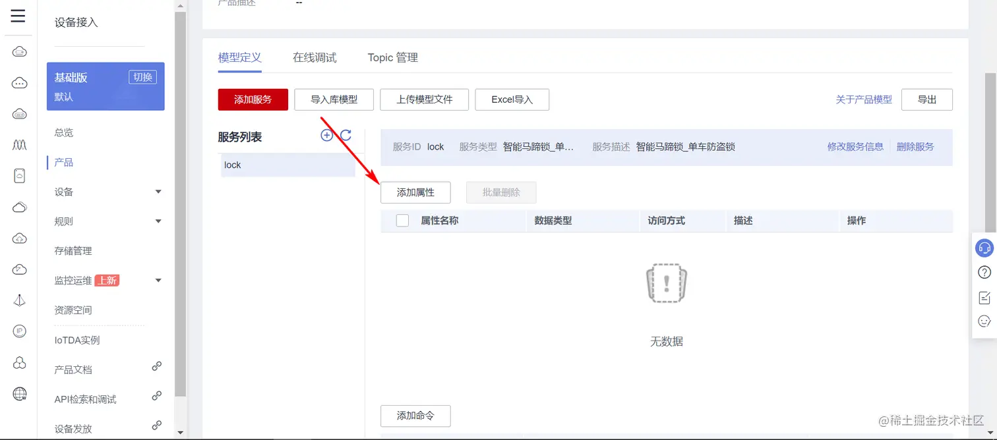Select 产品 in the sidebar
This screenshot has height=440, width=997.
[x=64, y=162]
